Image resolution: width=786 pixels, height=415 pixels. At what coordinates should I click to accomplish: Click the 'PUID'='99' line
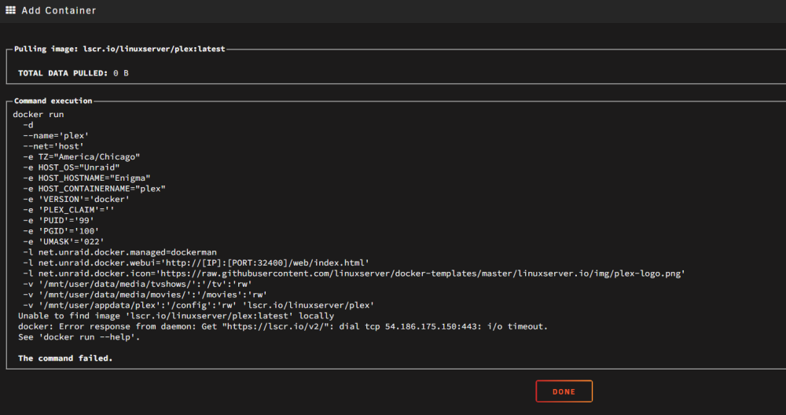(59, 220)
